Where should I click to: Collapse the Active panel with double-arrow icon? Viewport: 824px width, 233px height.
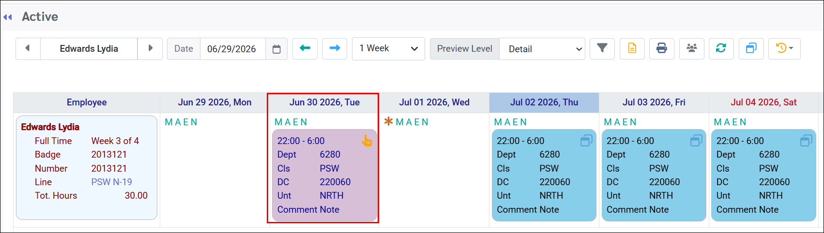point(8,17)
